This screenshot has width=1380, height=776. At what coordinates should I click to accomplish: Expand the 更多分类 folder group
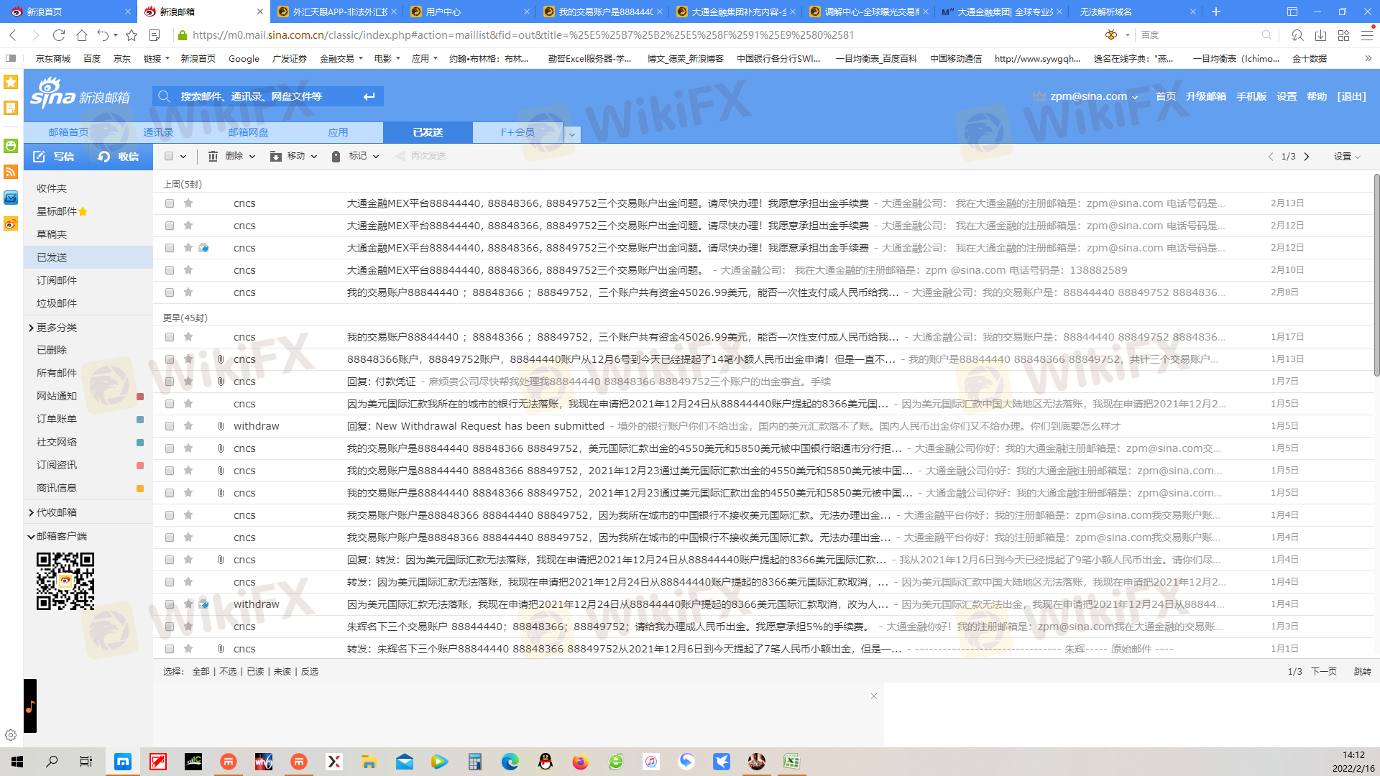click(x=32, y=328)
